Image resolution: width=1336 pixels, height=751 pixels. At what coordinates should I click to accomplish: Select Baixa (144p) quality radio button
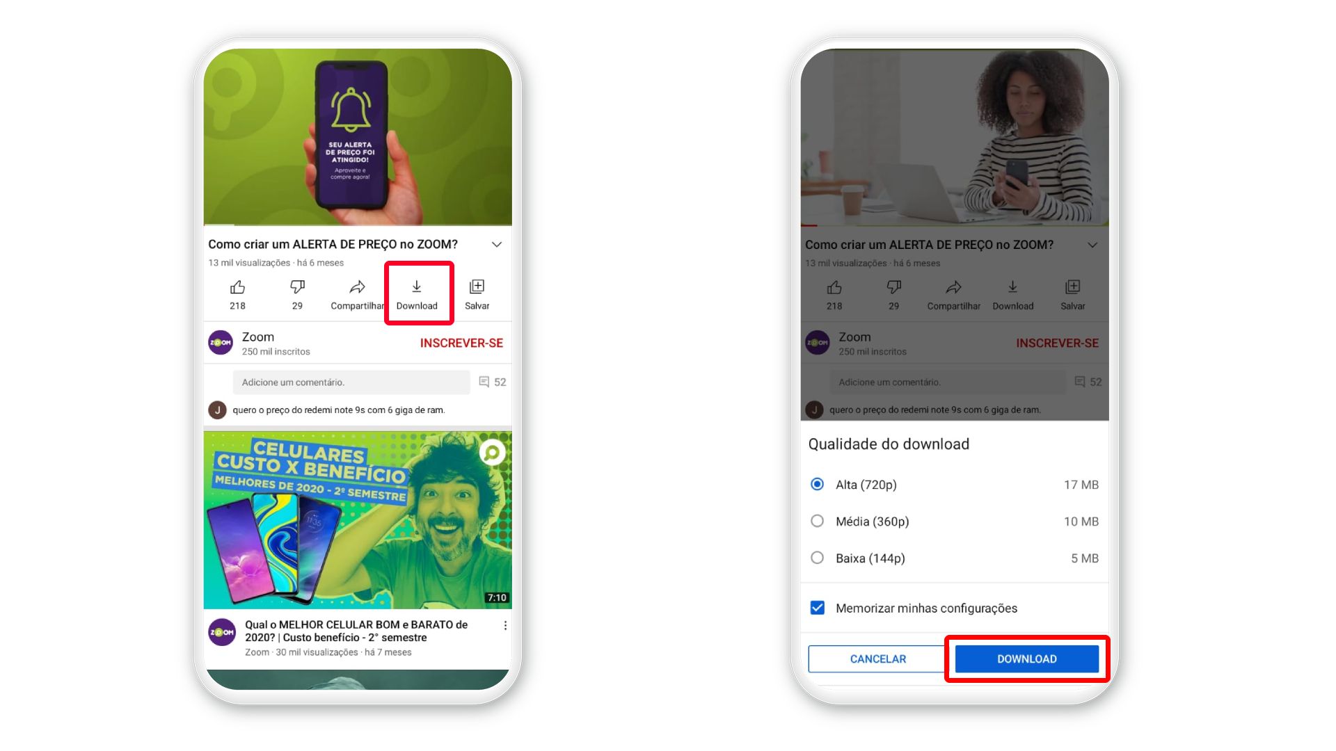pos(817,558)
